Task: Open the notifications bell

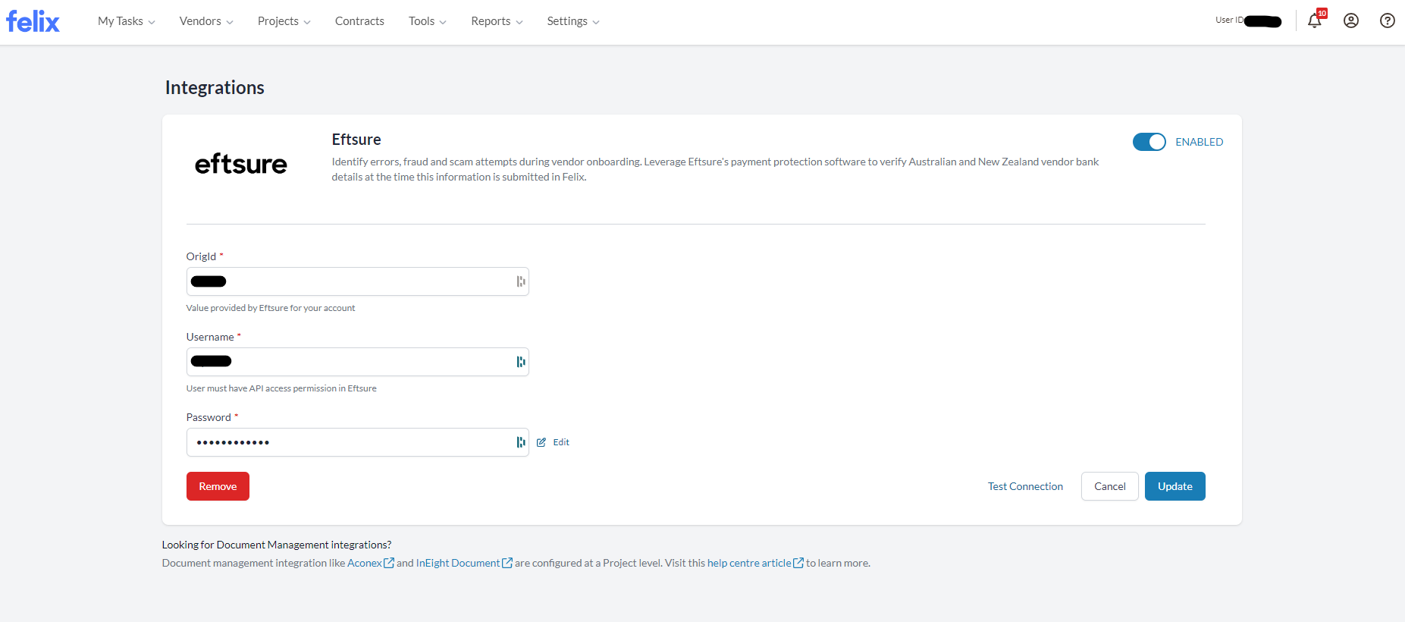Action: click(1315, 20)
